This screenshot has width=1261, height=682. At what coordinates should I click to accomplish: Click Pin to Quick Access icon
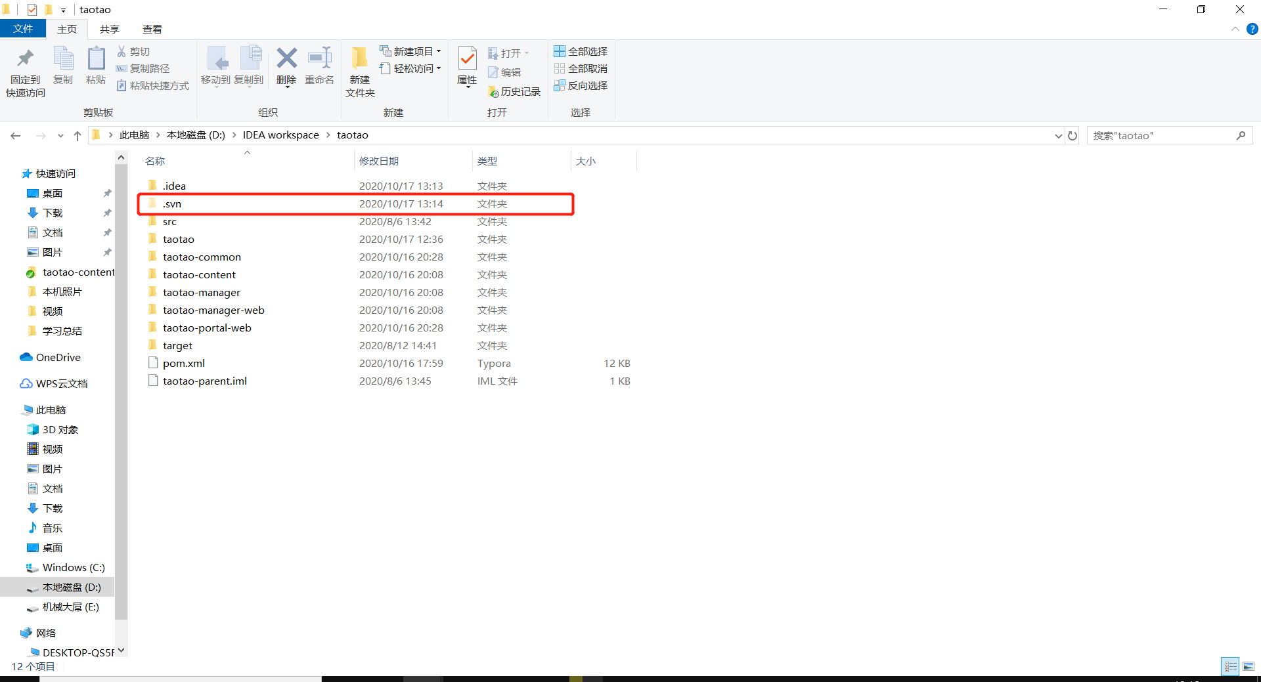(x=26, y=72)
